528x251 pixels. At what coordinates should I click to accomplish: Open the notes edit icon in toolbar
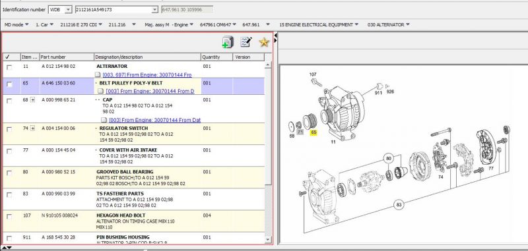point(246,42)
